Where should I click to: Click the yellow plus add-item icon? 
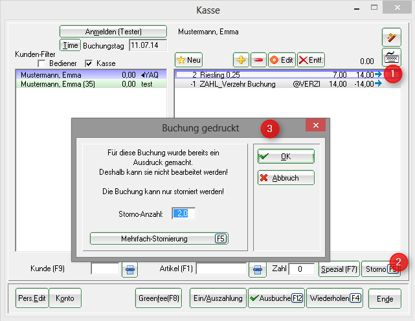pos(241,60)
